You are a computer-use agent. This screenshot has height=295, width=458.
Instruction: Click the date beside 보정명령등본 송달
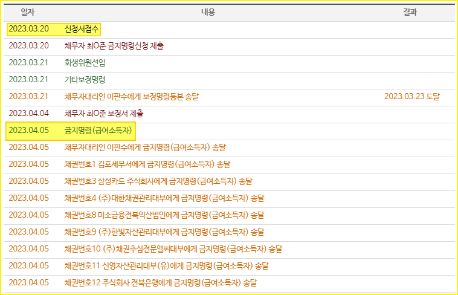tap(28, 97)
